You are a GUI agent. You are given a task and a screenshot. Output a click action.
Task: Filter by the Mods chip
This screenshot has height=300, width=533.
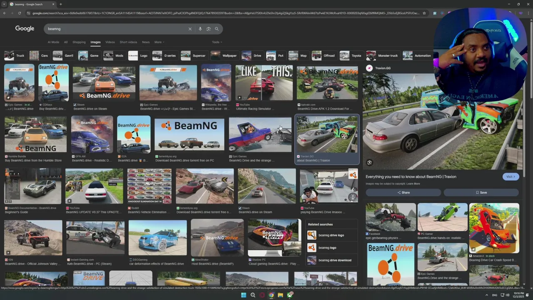(x=114, y=55)
